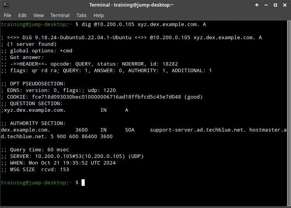Minimize the terminal window

coord(266,5)
